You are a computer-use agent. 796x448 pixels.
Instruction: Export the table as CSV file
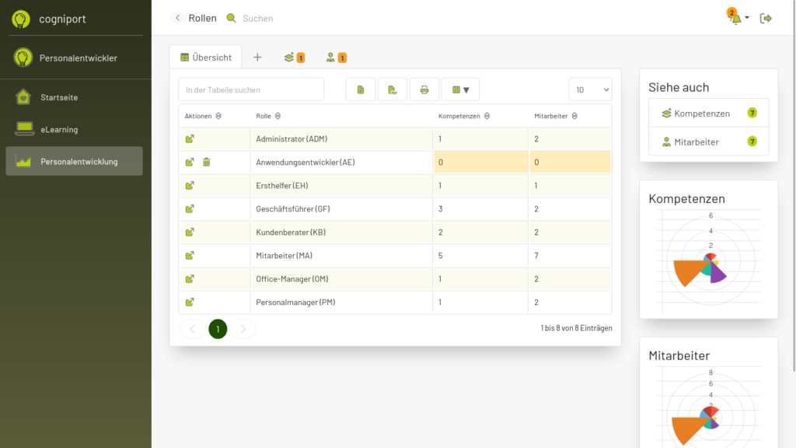point(361,90)
